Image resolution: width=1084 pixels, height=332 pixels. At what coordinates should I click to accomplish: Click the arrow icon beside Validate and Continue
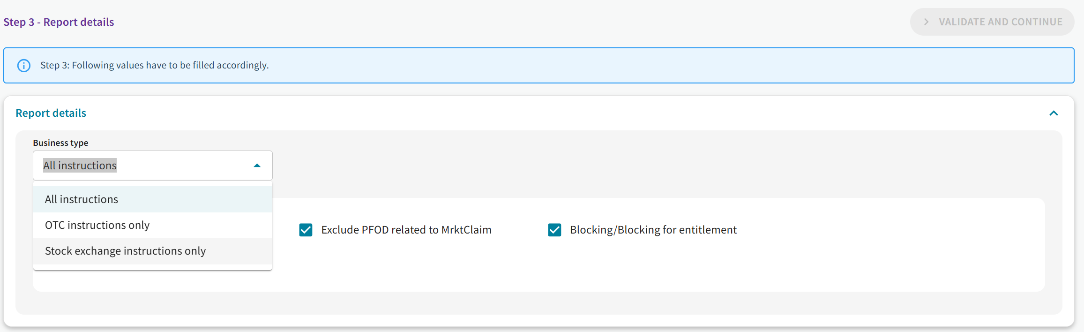pyautogui.click(x=926, y=22)
